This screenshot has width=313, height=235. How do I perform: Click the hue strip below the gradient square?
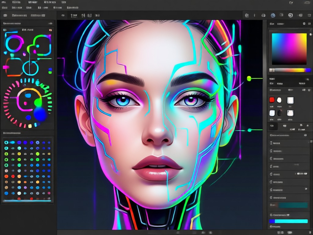pyautogui.click(x=290, y=70)
